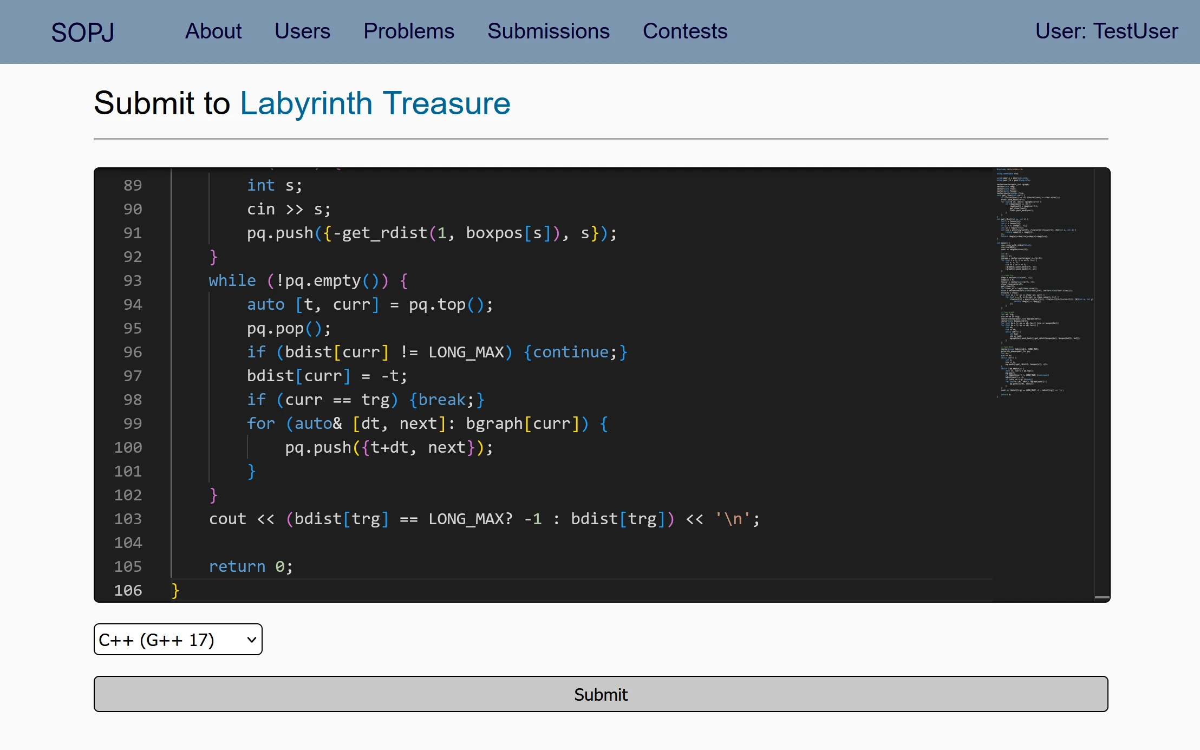Click the 'continue' keyword in line 96
The image size is (1200, 750).
(x=571, y=352)
